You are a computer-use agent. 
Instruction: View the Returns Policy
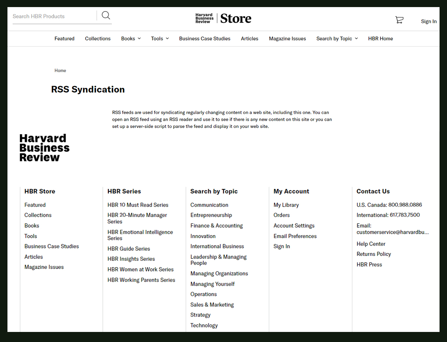click(374, 254)
